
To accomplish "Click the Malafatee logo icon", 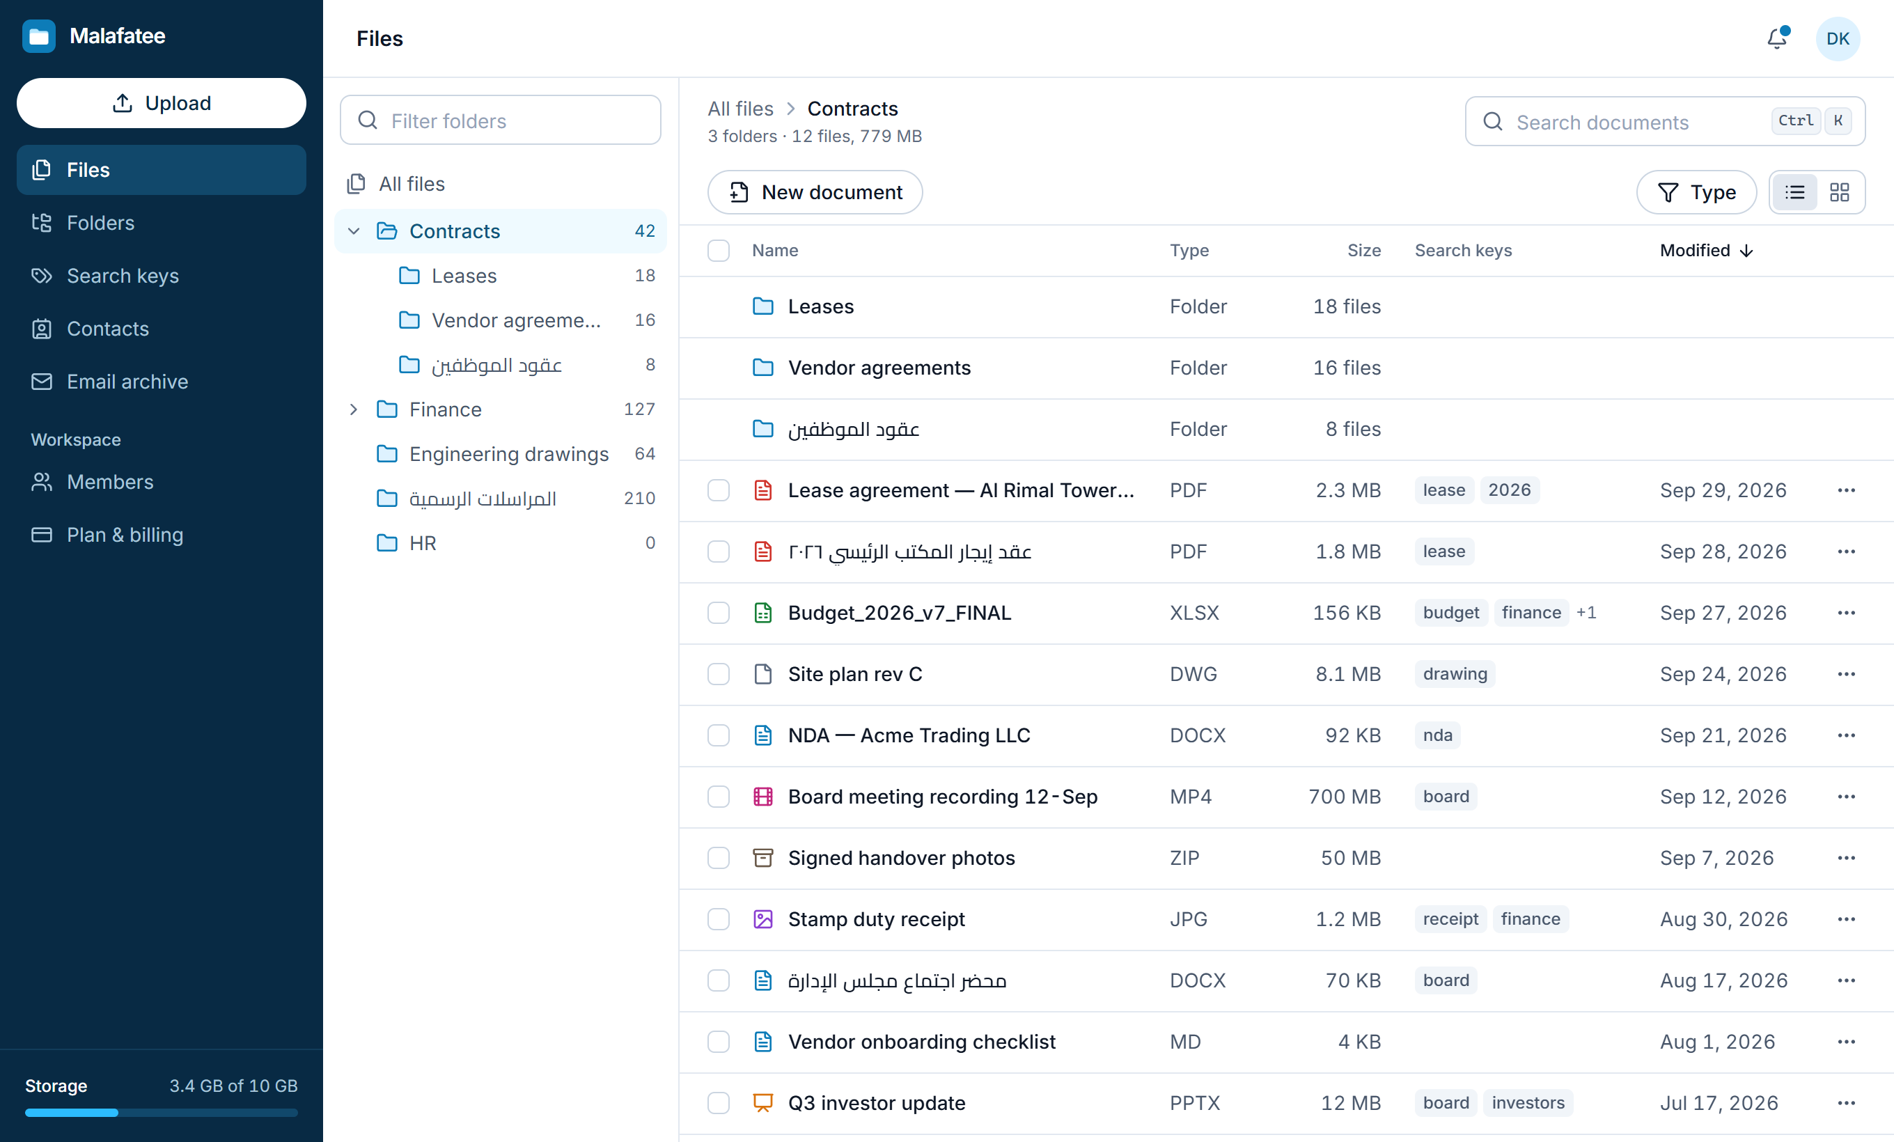I will click(38, 36).
